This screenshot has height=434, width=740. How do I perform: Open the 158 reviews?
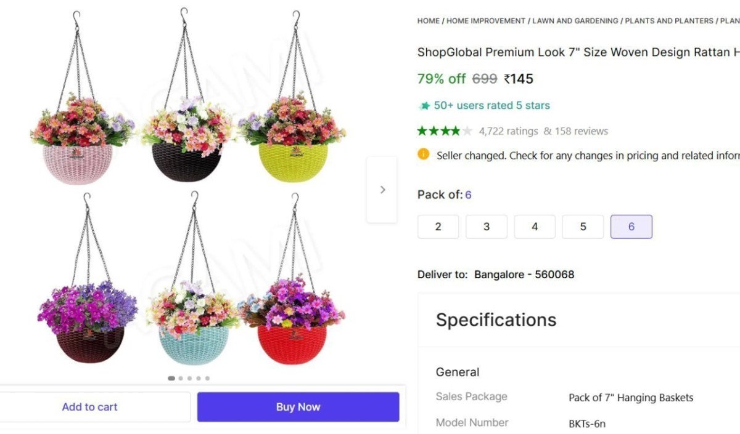582,131
